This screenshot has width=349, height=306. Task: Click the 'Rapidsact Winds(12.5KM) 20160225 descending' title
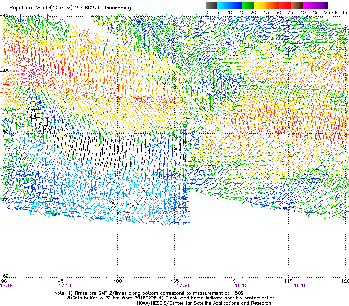point(70,8)
